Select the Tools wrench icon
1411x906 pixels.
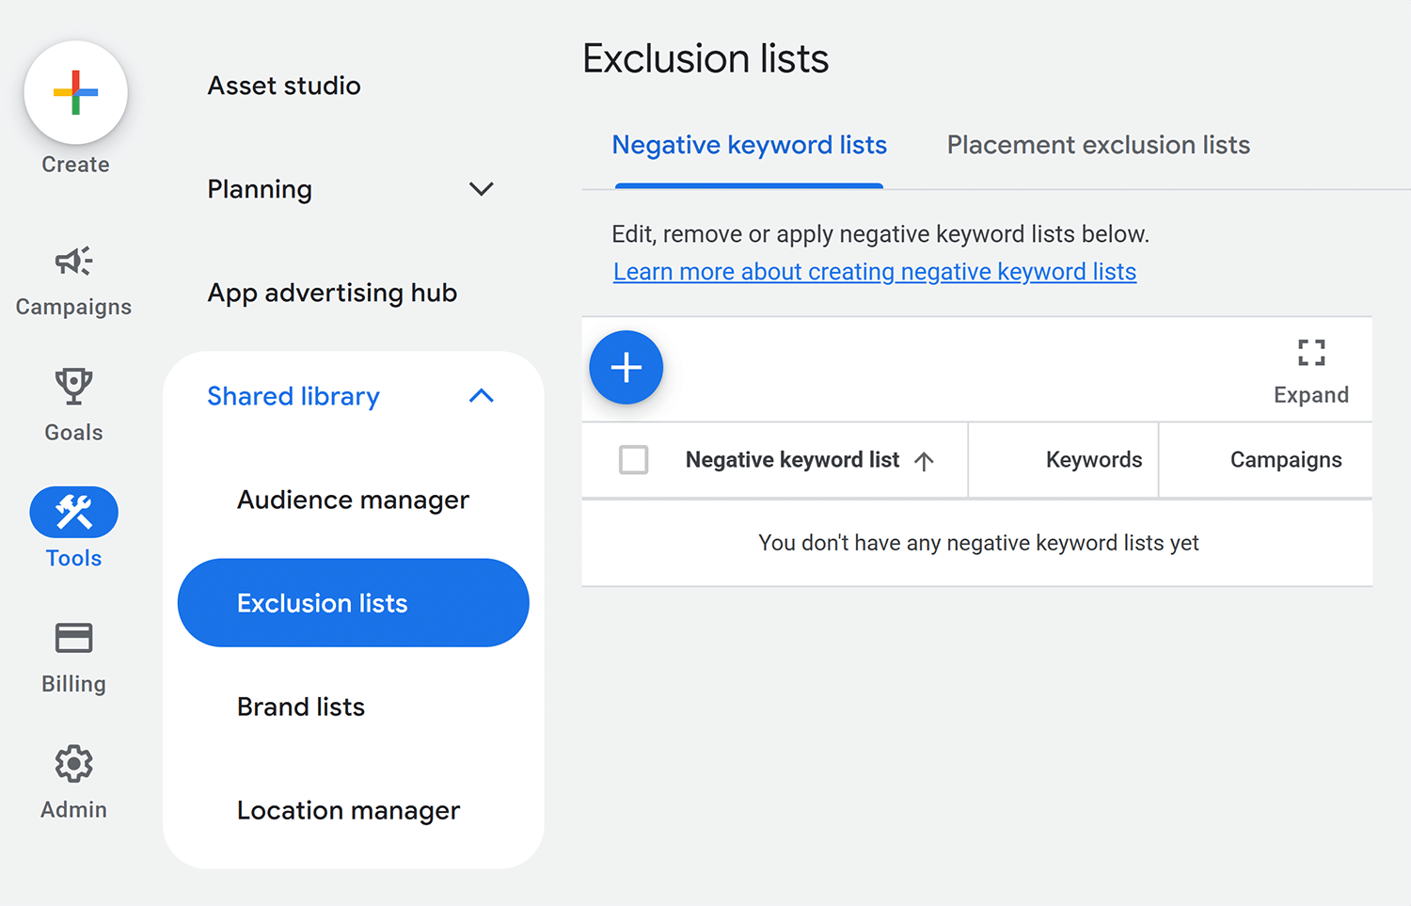[73, 512]
